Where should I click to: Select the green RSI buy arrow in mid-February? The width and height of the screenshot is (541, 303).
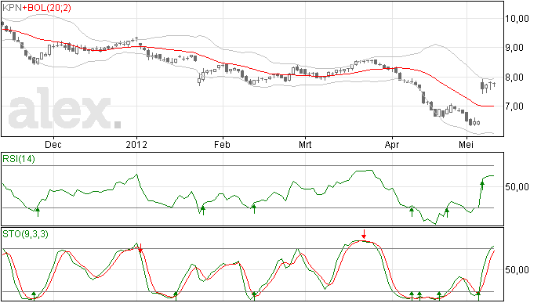coord(254,209)
